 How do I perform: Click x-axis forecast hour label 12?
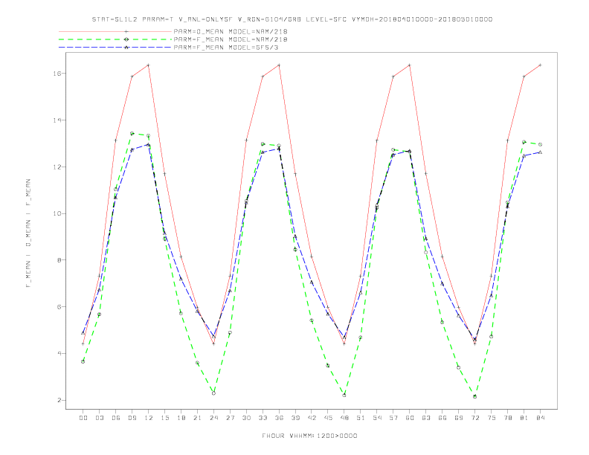149,418
